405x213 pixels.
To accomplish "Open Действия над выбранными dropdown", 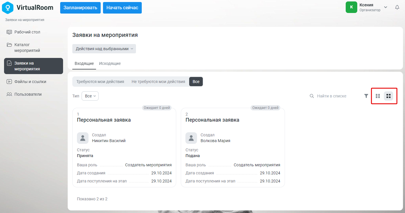I will pos(104,49).
